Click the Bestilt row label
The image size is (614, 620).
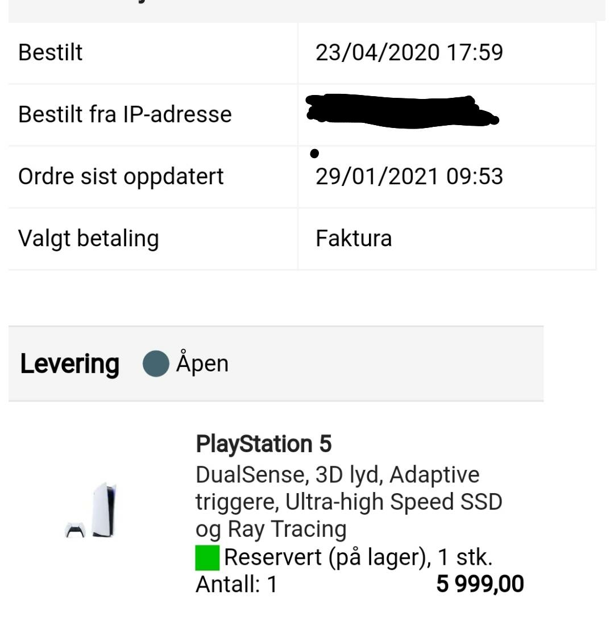coord(50,52)
